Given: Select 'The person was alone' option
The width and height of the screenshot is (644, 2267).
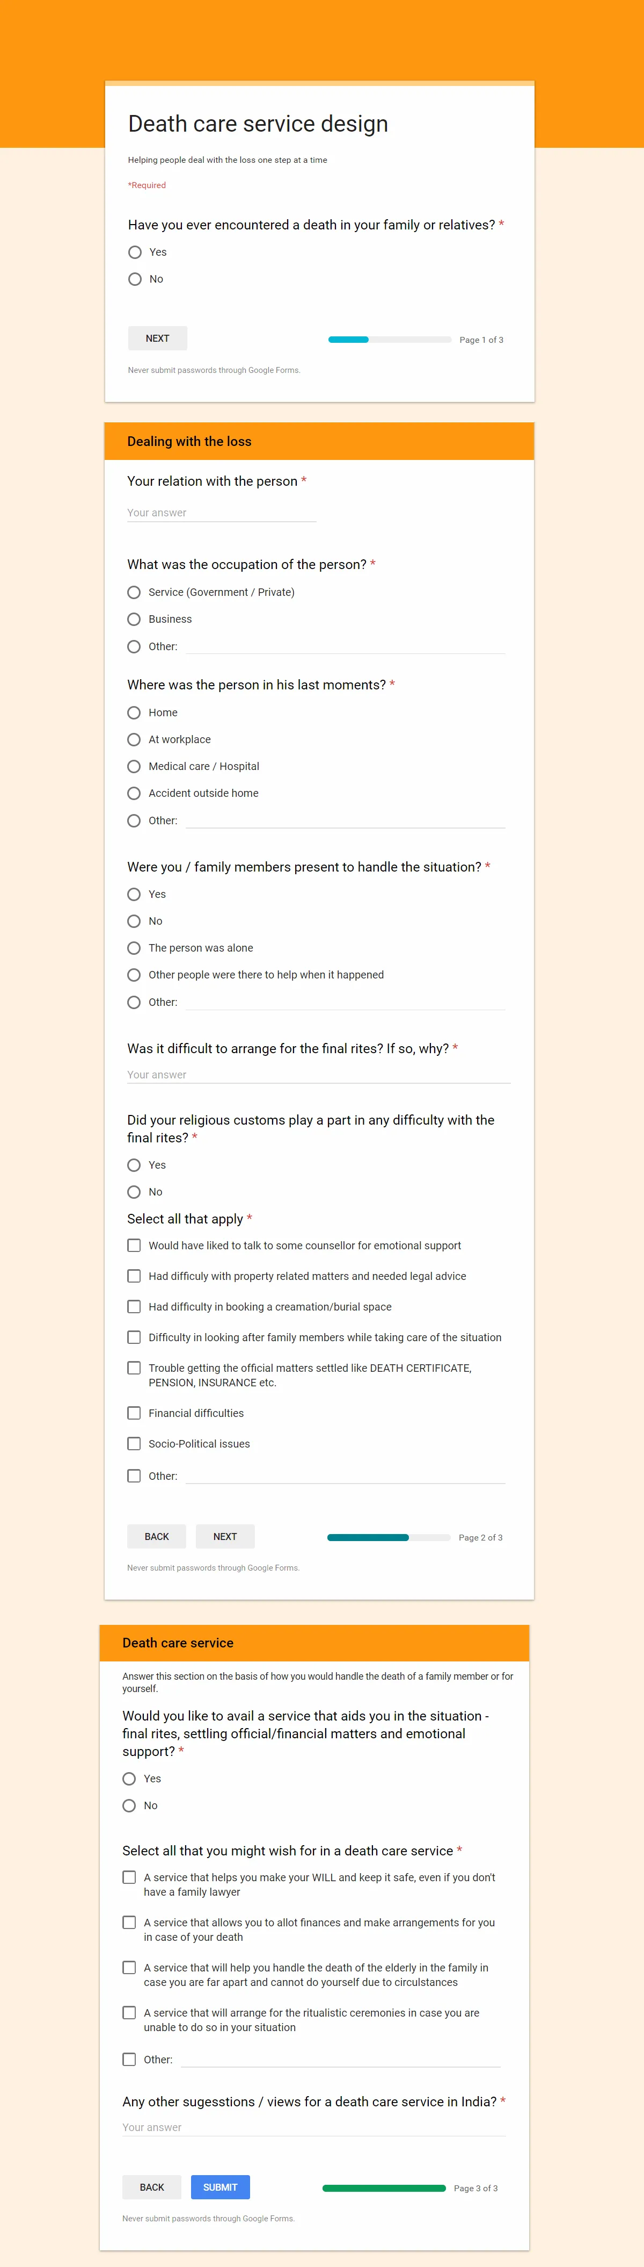Looking at the screenshot, I should point(134,949).
